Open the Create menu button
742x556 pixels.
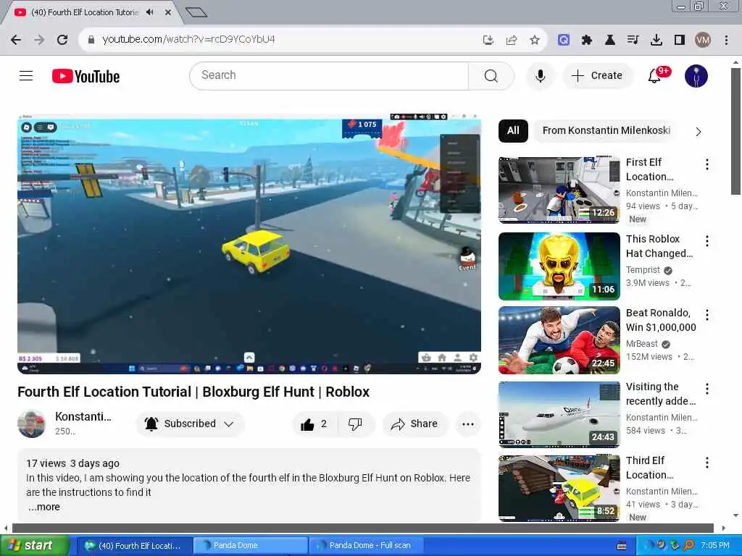597,75
